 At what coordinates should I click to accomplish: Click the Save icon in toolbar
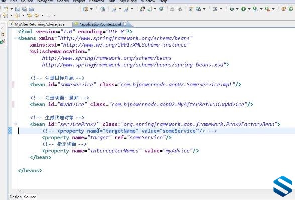pyautogui.click(x=17, y=9)
